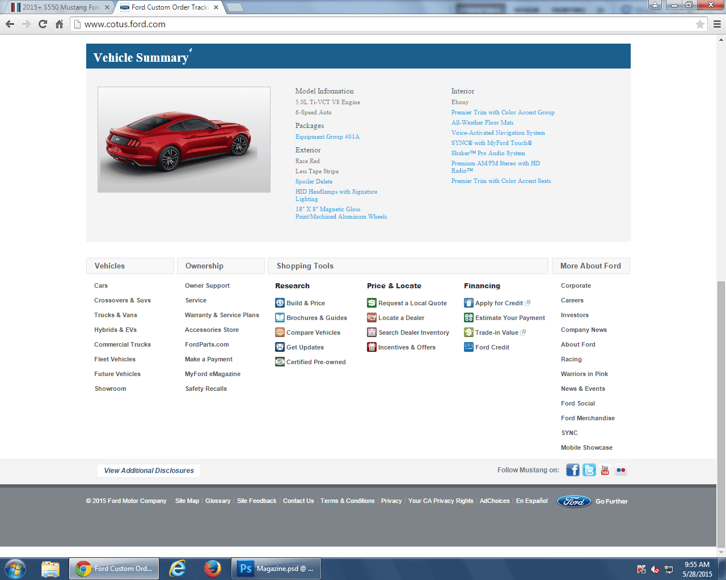Click the browser home button
The width and height of the screenshot is (726, 580).
point(59,24)
